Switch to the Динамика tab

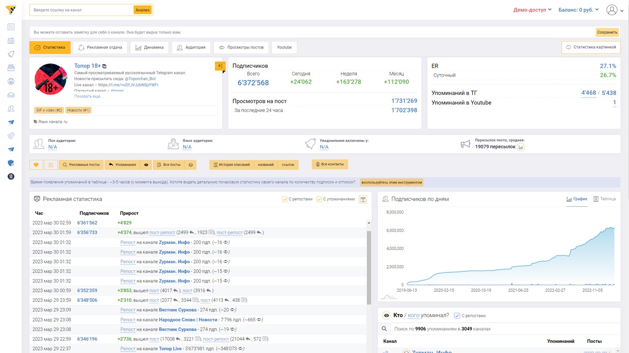[x=150, y=47]
